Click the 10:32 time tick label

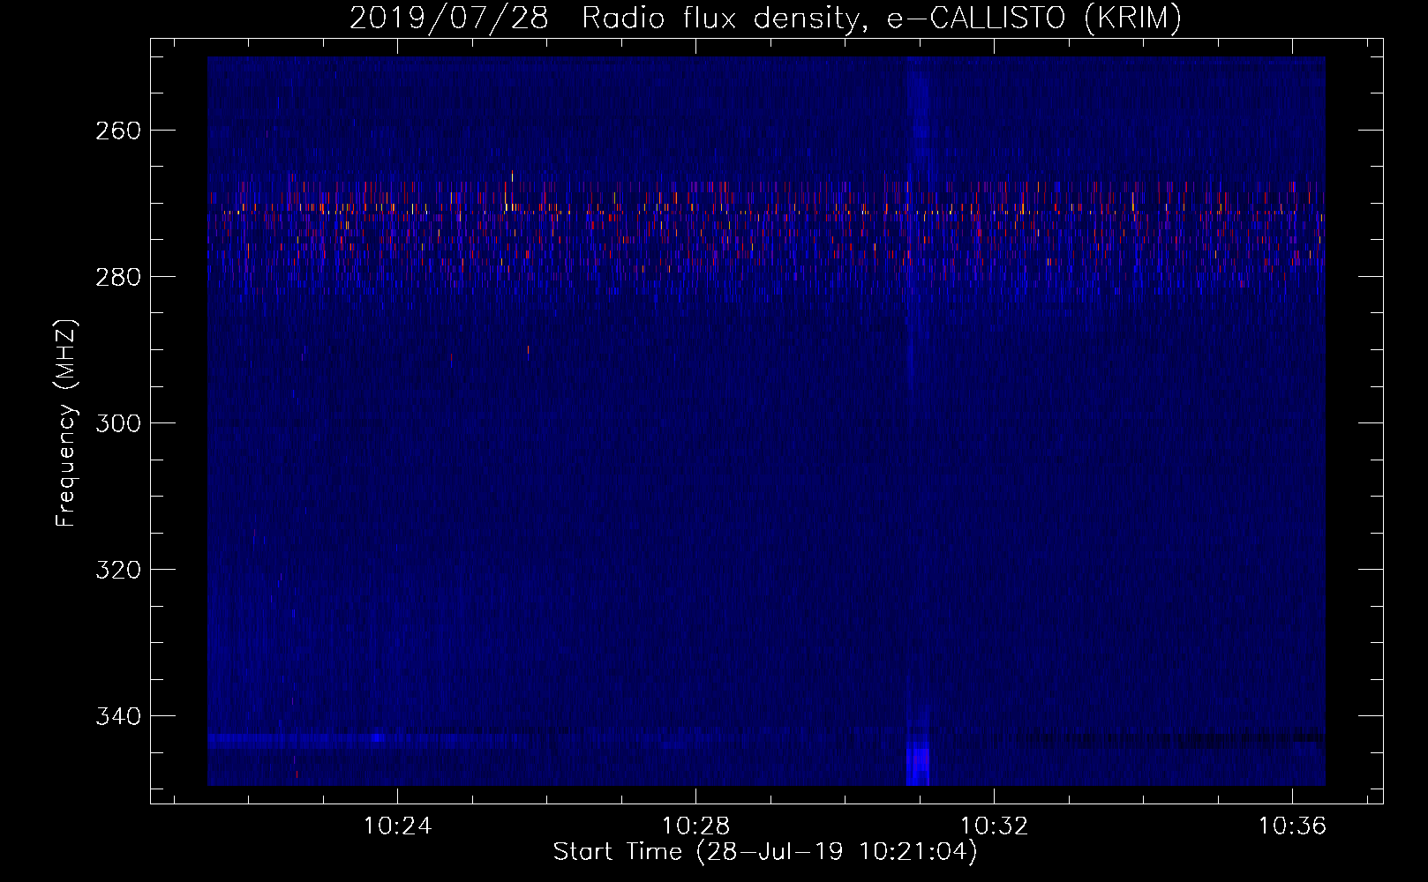click(x=995, y=826)
